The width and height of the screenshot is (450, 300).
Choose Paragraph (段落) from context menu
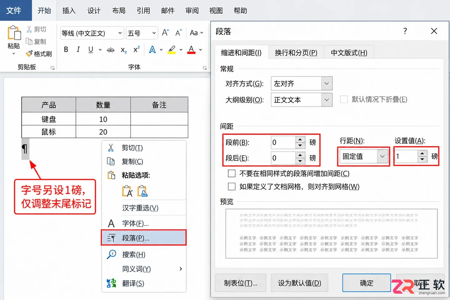click(x=144, y=238)
